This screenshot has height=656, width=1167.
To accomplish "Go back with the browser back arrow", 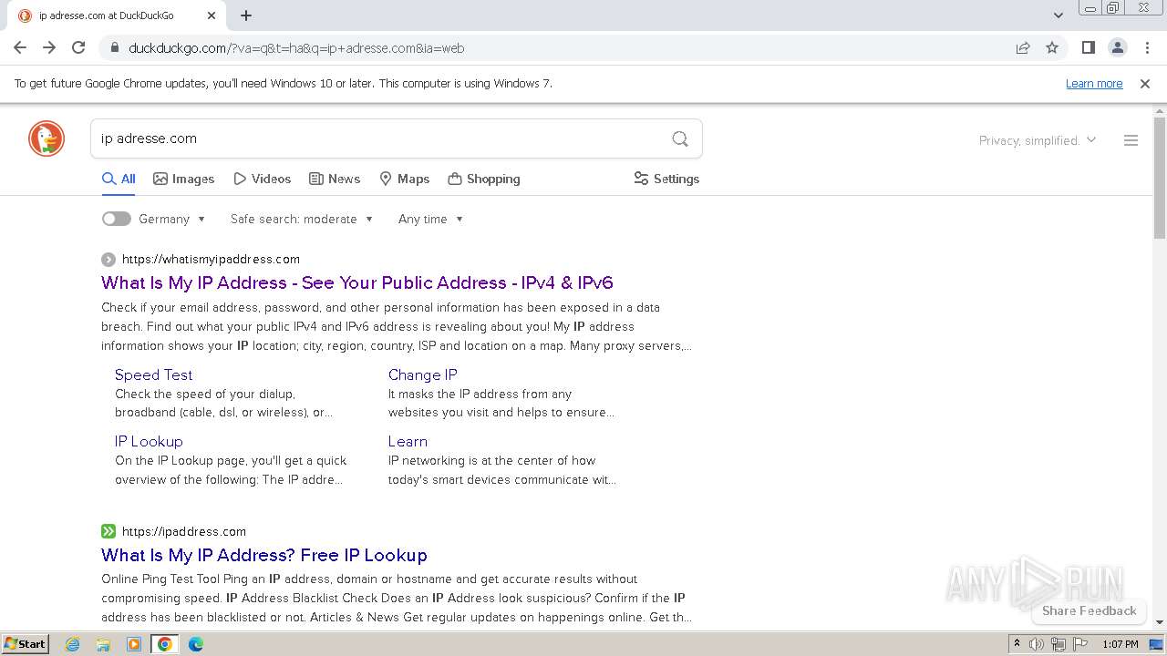I will coord(20,47).
